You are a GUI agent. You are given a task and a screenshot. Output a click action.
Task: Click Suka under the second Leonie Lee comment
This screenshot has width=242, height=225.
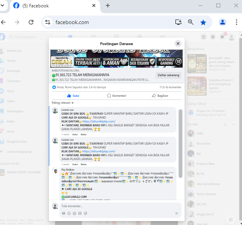pos(75,164)
